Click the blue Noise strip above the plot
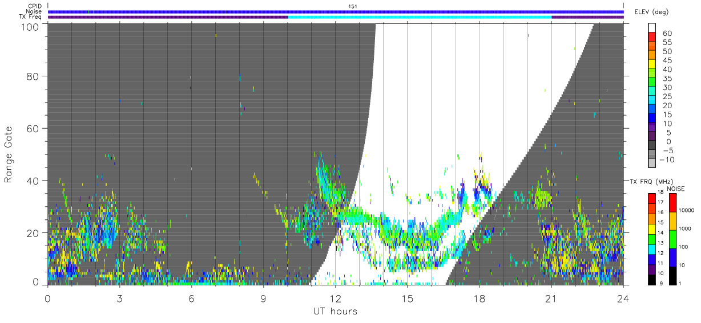 click(x=336, y=11)
